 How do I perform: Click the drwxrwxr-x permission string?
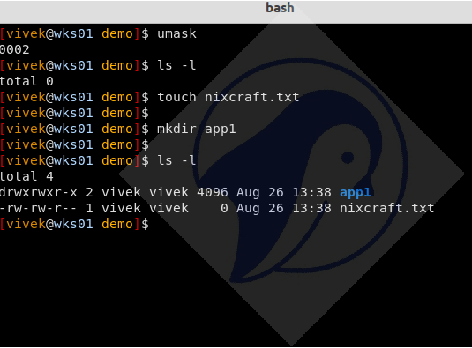coord(39,192)
